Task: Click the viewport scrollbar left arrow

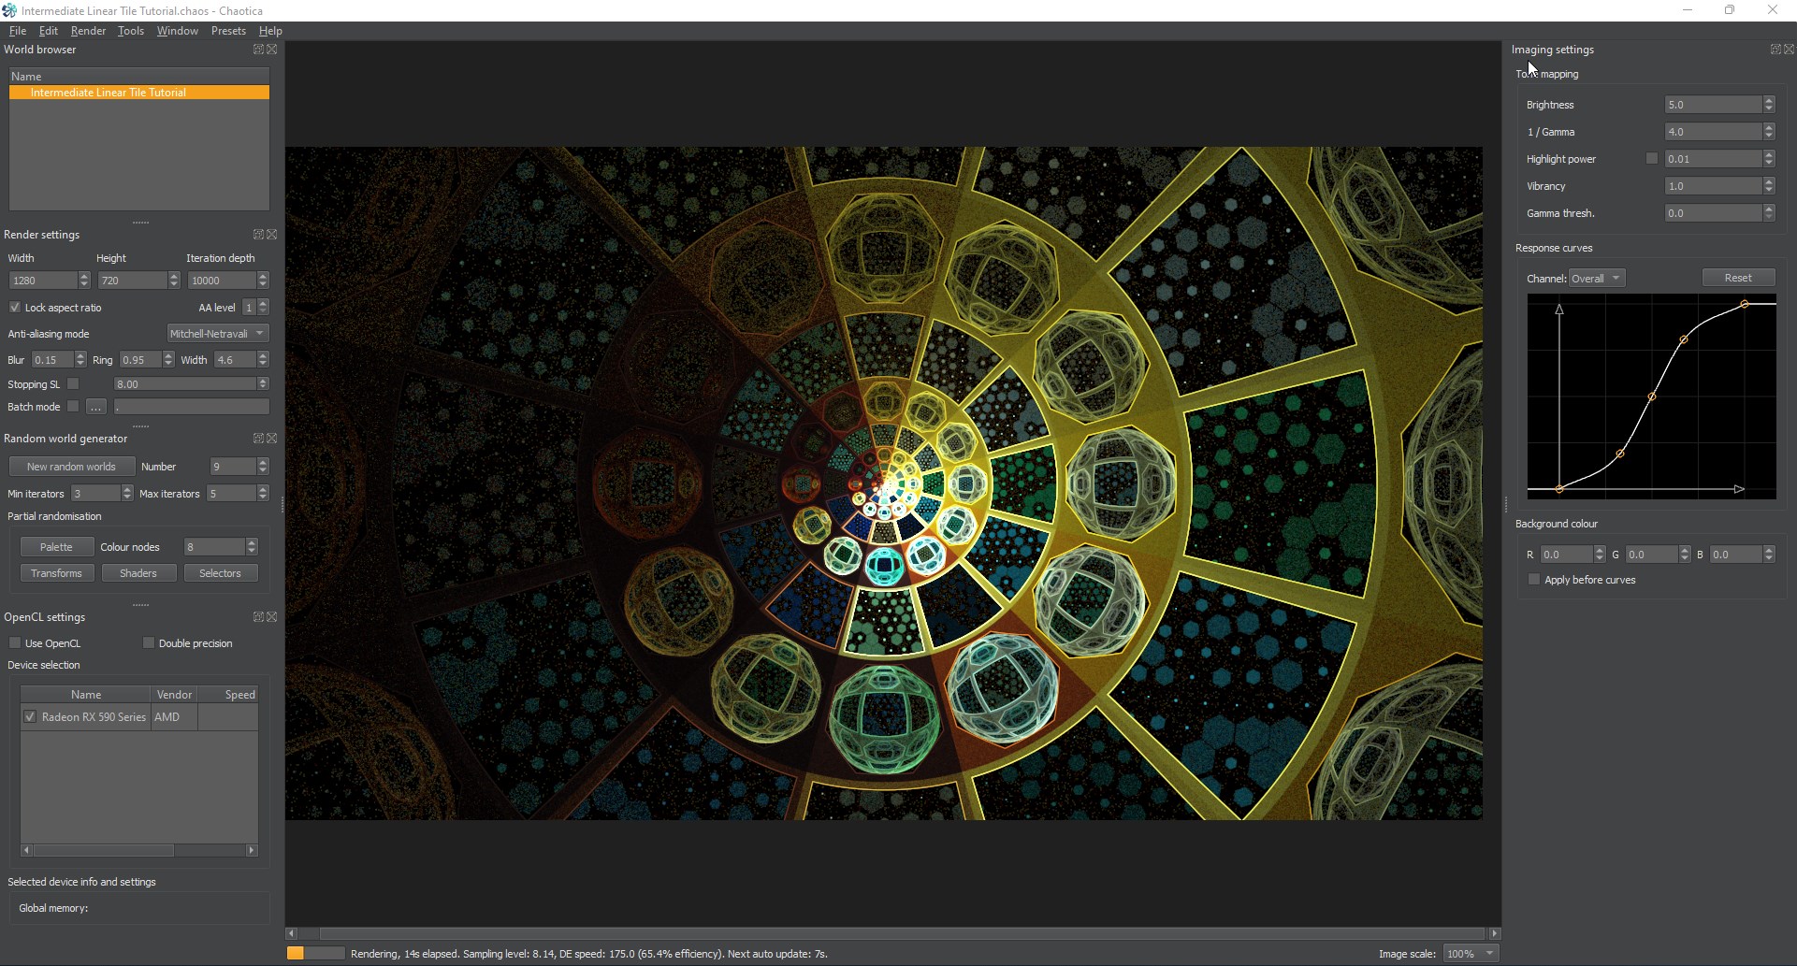Action: click(291, 933)
